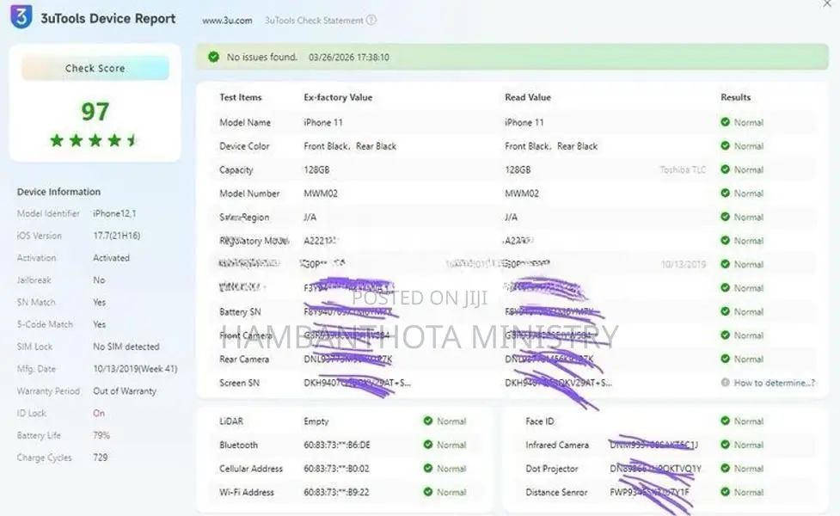
Task: Click the score value 97
Action: (x=95, y=112)
